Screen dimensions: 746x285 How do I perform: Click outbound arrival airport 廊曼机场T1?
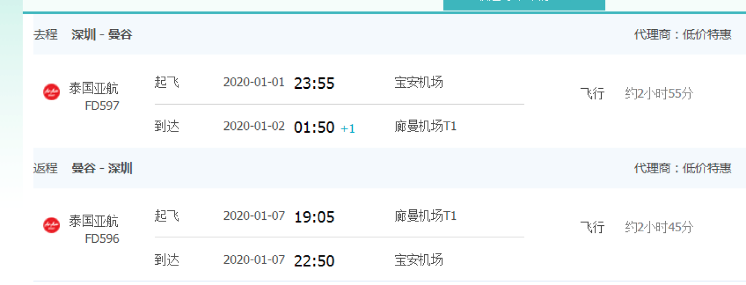(426, 127)
